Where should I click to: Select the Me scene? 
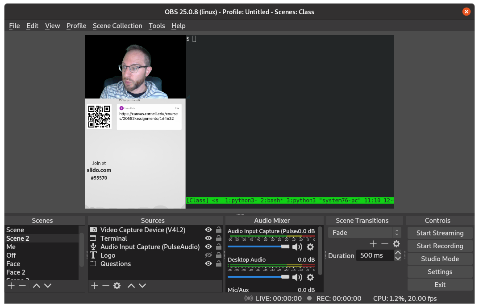tap(42, 246)
